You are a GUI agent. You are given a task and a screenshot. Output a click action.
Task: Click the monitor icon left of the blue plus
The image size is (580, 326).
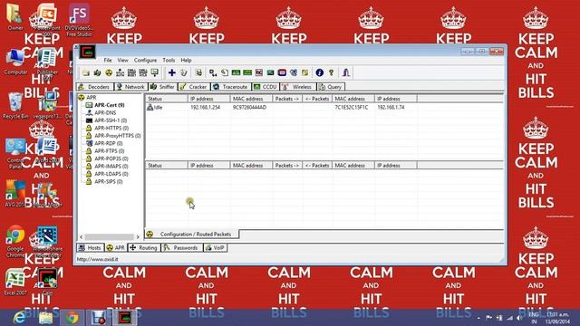155,72
